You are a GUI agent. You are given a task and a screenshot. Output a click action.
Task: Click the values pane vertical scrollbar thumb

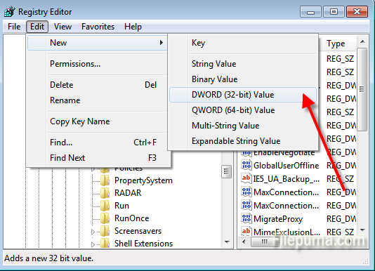click(362, 89)
